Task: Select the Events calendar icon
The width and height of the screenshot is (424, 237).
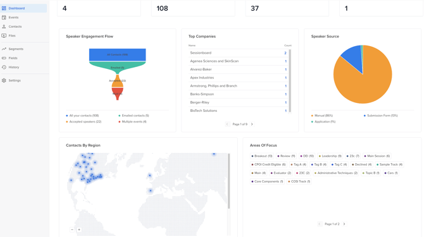Action: tap(4, 18)
